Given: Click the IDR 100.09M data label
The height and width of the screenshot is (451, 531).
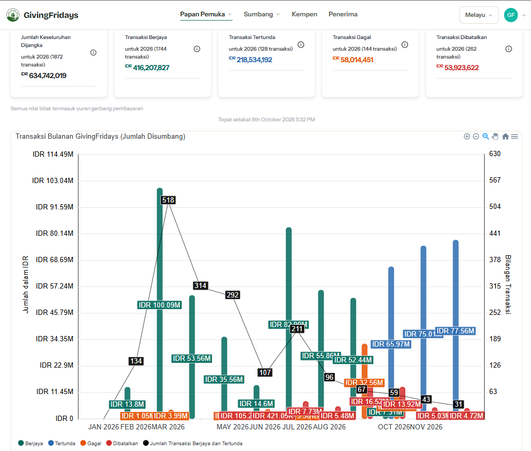Looking at the screenshot, I should click(159, 305).
